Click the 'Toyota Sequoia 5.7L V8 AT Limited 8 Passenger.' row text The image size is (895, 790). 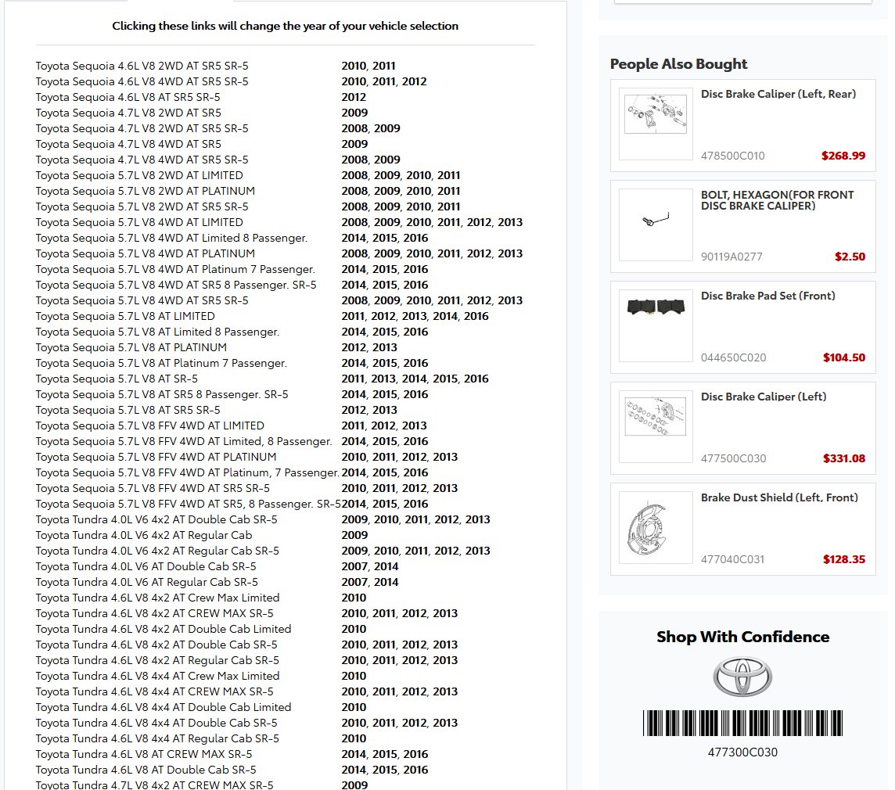click(x=157, y=332)
